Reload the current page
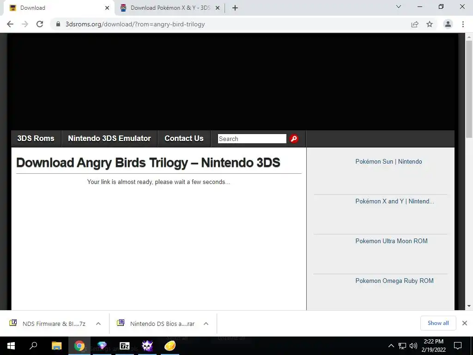The image size is (473, 355). click(x=40, y=24)
